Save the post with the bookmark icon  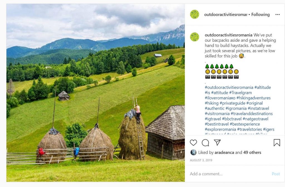coord(277,143)
